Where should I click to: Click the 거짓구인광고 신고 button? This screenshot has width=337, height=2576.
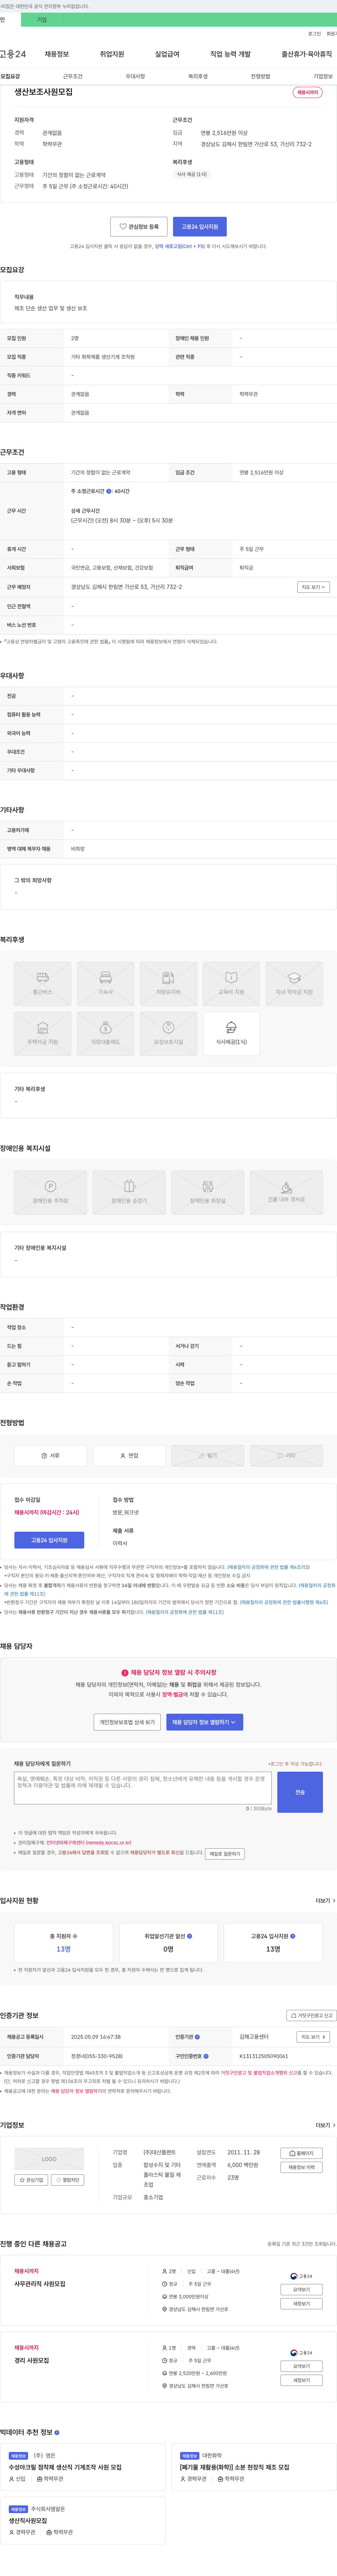click(x=311, y=2015)
